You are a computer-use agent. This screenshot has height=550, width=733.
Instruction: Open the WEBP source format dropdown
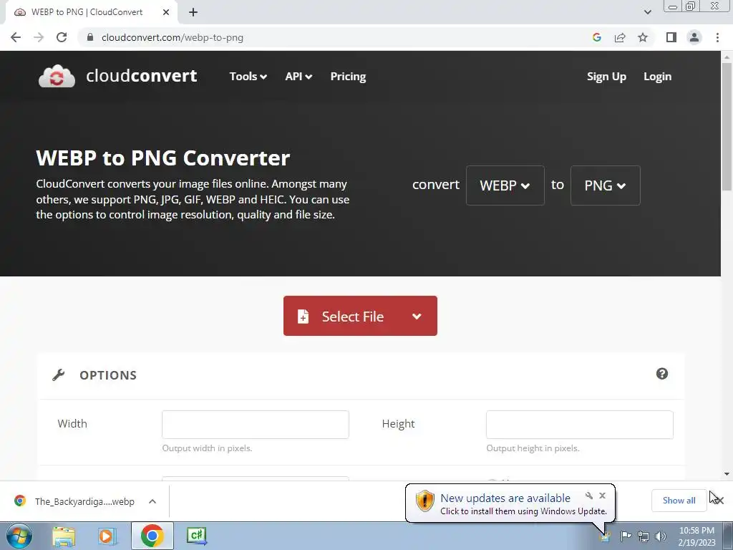click(x=505, y=185)
